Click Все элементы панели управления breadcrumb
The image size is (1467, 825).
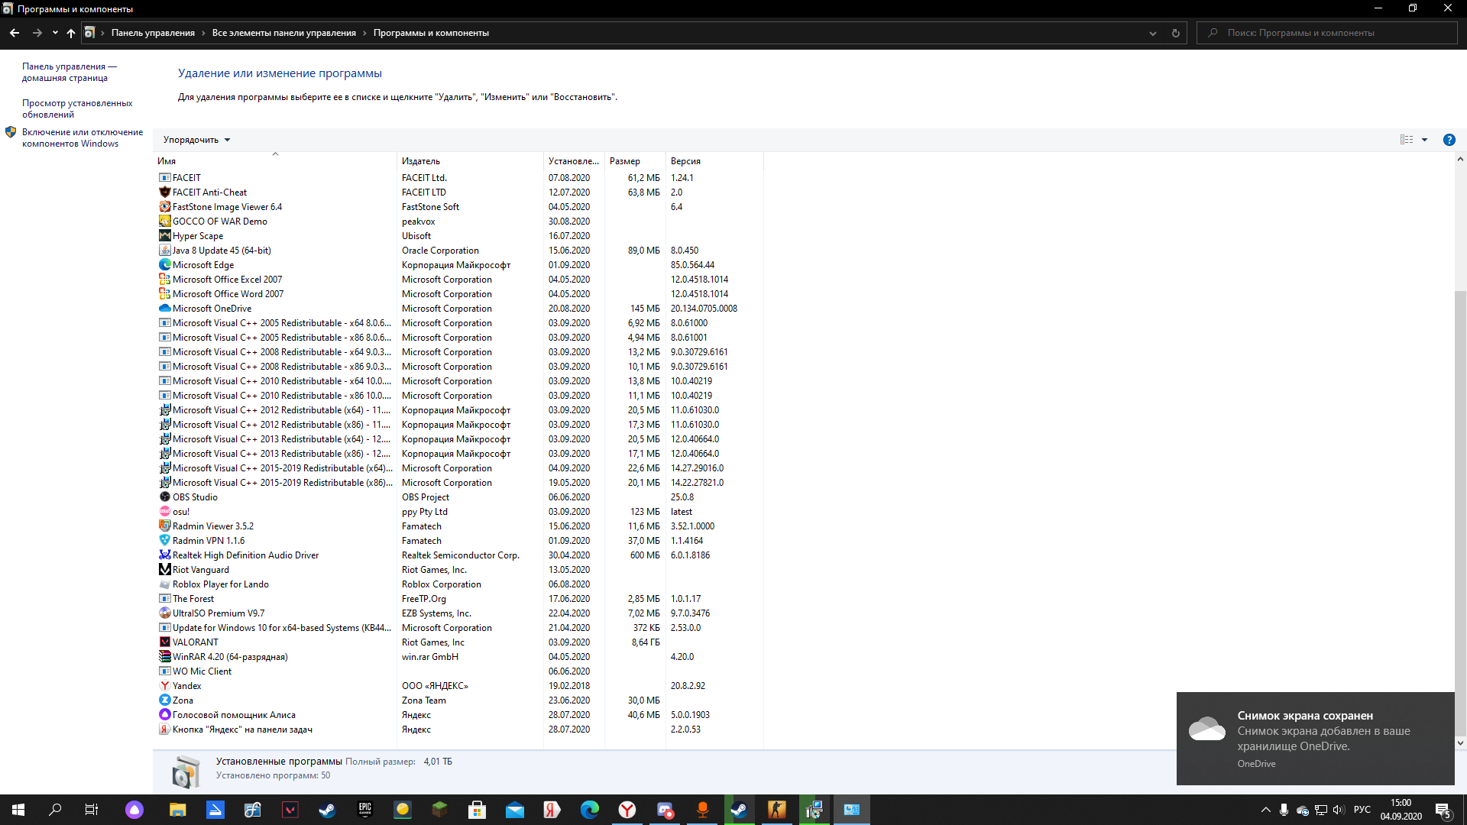pos(284,33)
